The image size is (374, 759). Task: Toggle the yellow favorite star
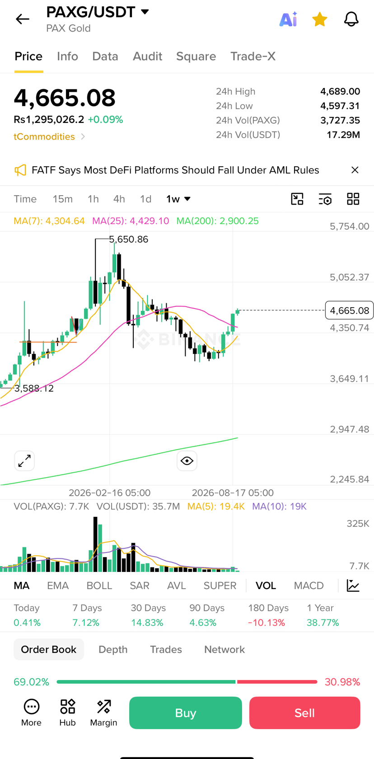(320, 19)
